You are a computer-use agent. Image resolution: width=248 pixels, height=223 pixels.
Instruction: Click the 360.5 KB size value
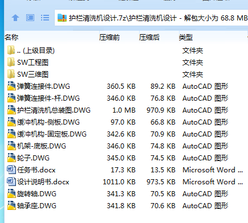(121, 86)
